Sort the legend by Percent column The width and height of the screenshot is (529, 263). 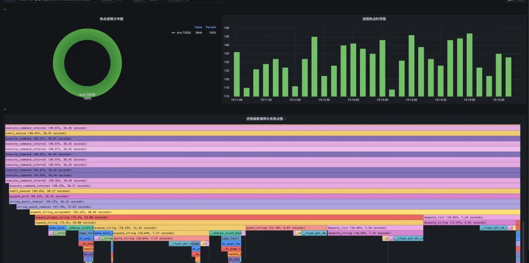tap(211, 27)
